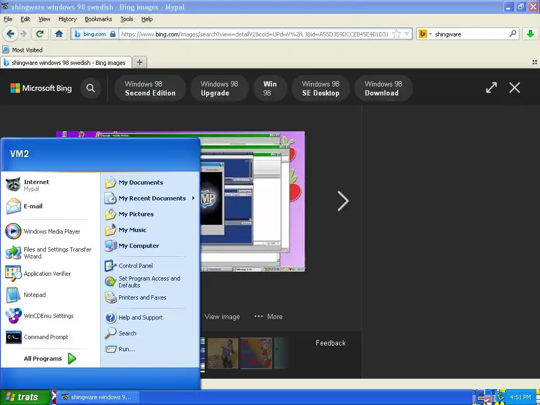Open the More options menu
The image size is (540, 405).
coord(268,316)
